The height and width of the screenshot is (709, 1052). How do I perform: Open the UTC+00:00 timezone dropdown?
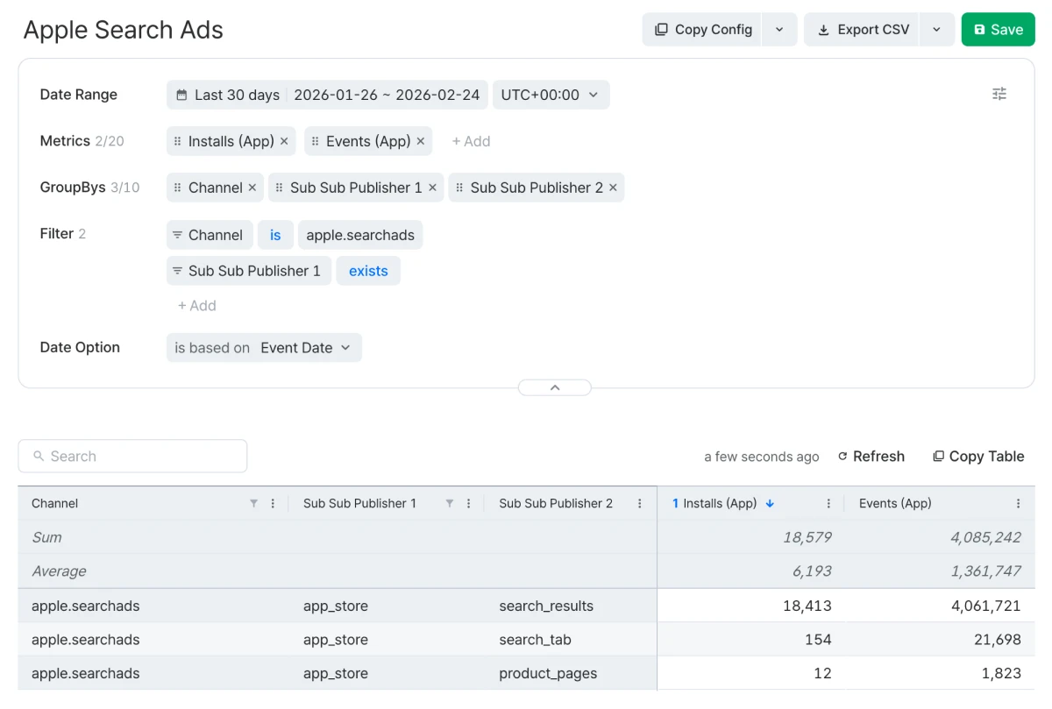[x=551, y=95]
